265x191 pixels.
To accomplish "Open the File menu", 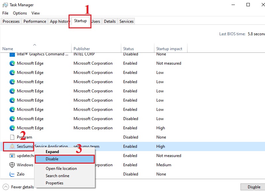I will (5, 13).
